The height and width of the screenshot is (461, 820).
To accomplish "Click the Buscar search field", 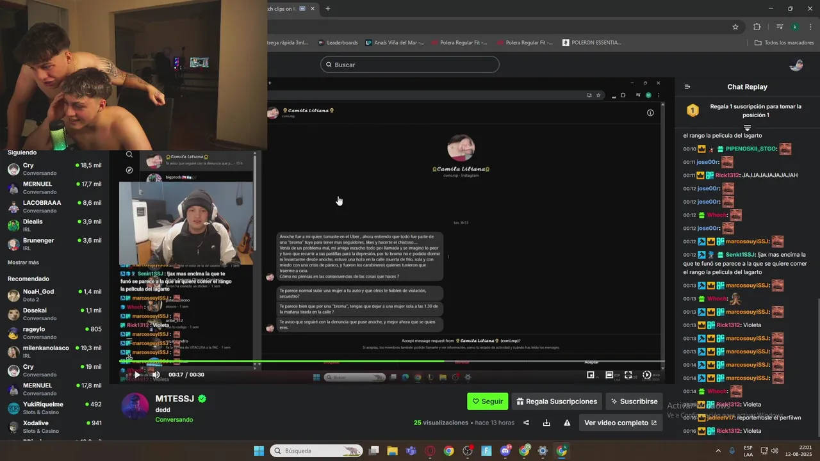I will pyautogui.click(x=410, y=65).
